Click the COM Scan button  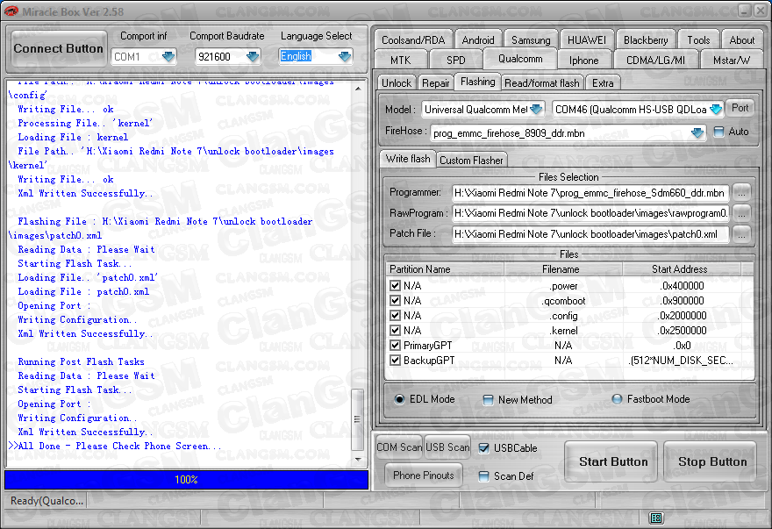coord(399,447)
